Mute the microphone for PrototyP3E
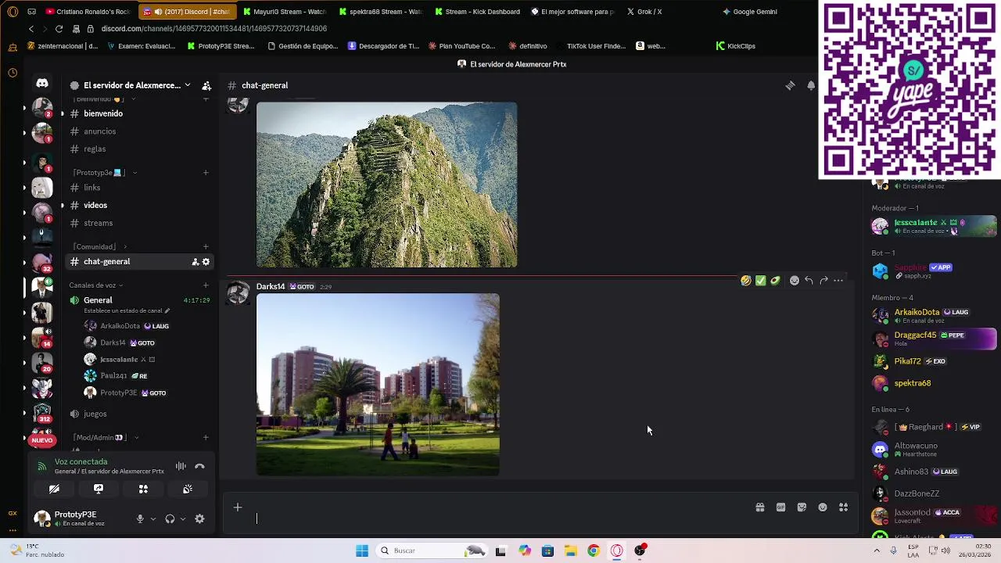This screenshot has height=563, width=1001. (x=140, y=518)
